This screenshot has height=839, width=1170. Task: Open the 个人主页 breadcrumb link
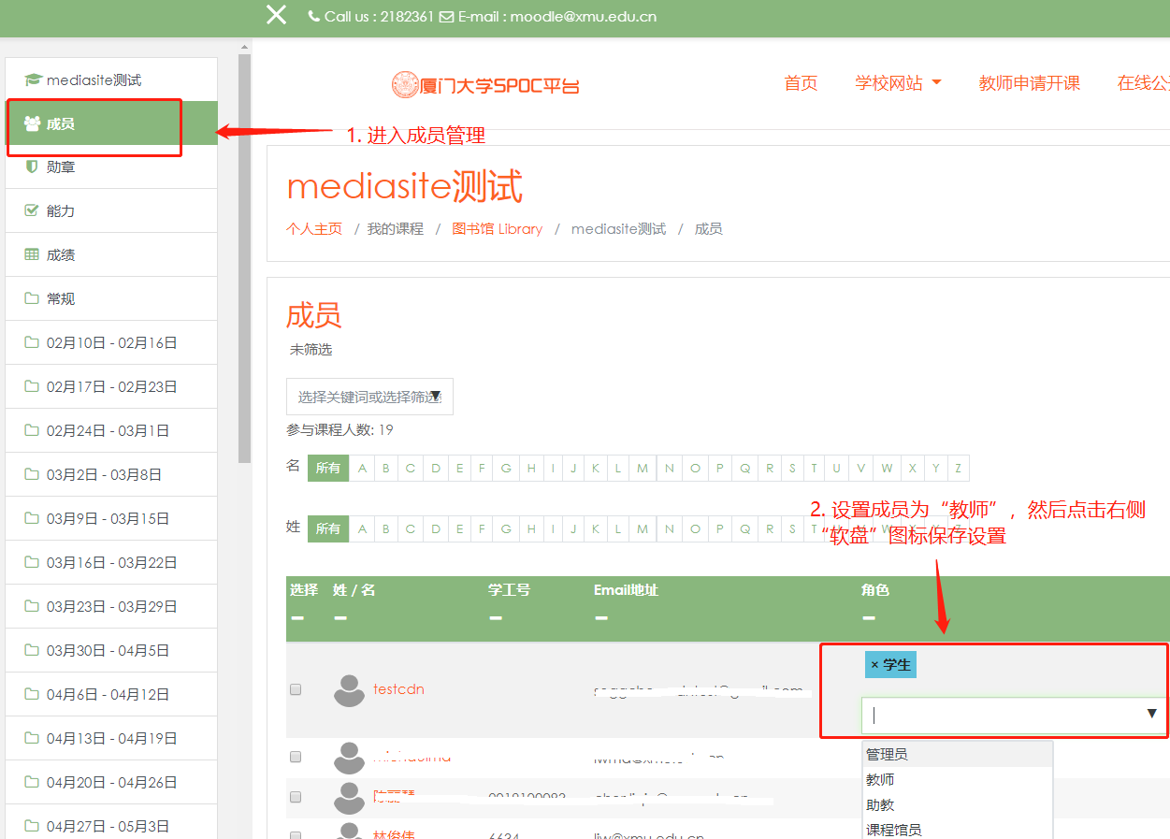tap(314, 229)
